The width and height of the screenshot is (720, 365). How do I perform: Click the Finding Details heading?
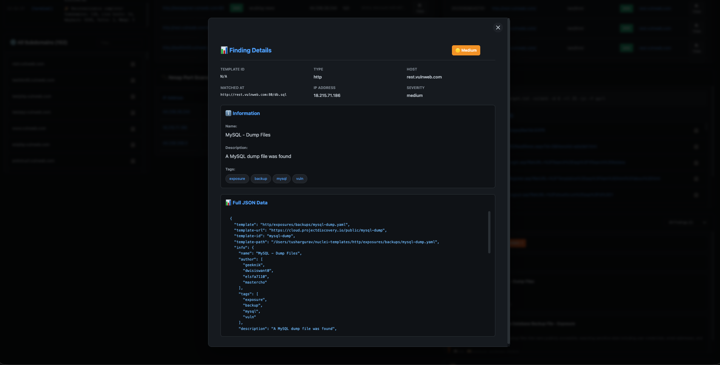point(250,50)
